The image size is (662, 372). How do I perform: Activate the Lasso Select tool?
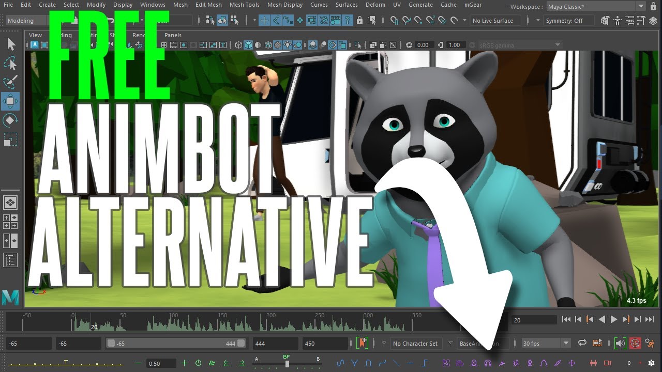[10, 64]
